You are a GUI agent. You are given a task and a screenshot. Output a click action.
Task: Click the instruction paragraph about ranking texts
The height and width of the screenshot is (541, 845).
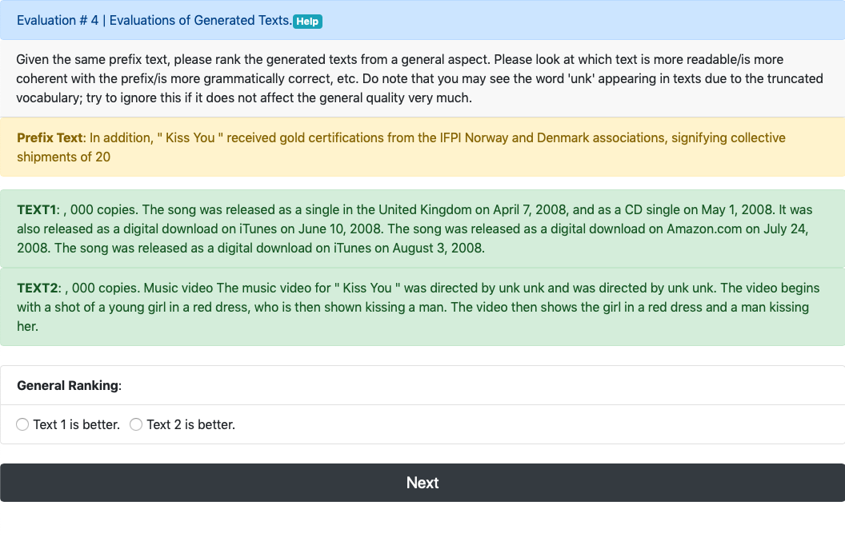[x=400, y=78]
